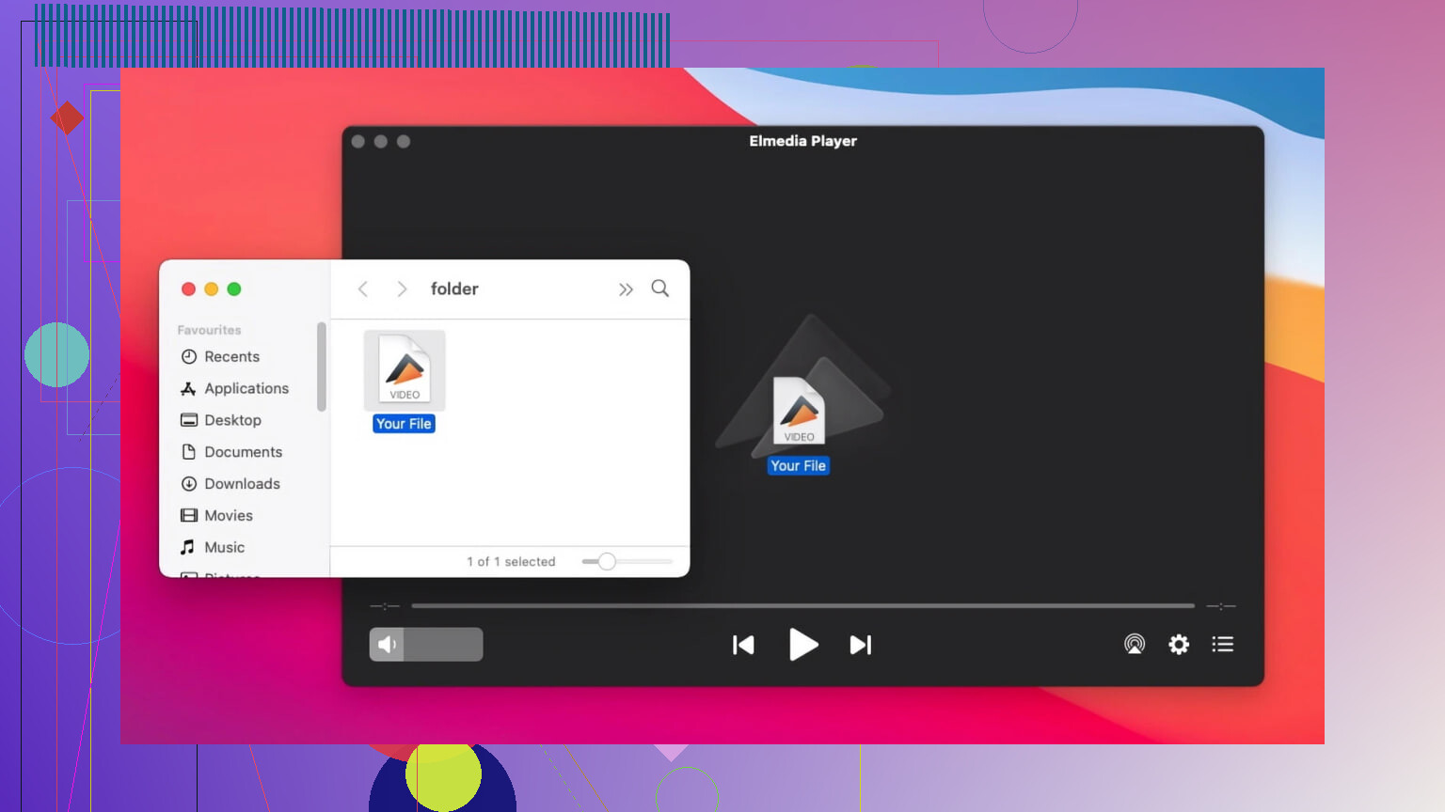Maximize the Finder window with green button
This screenshot has width=1445, height=812.
pos(234,289)
